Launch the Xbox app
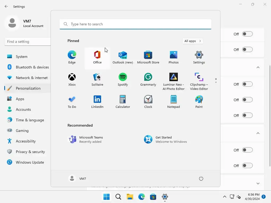Screen dimensions: 271x203 [72, 80]
